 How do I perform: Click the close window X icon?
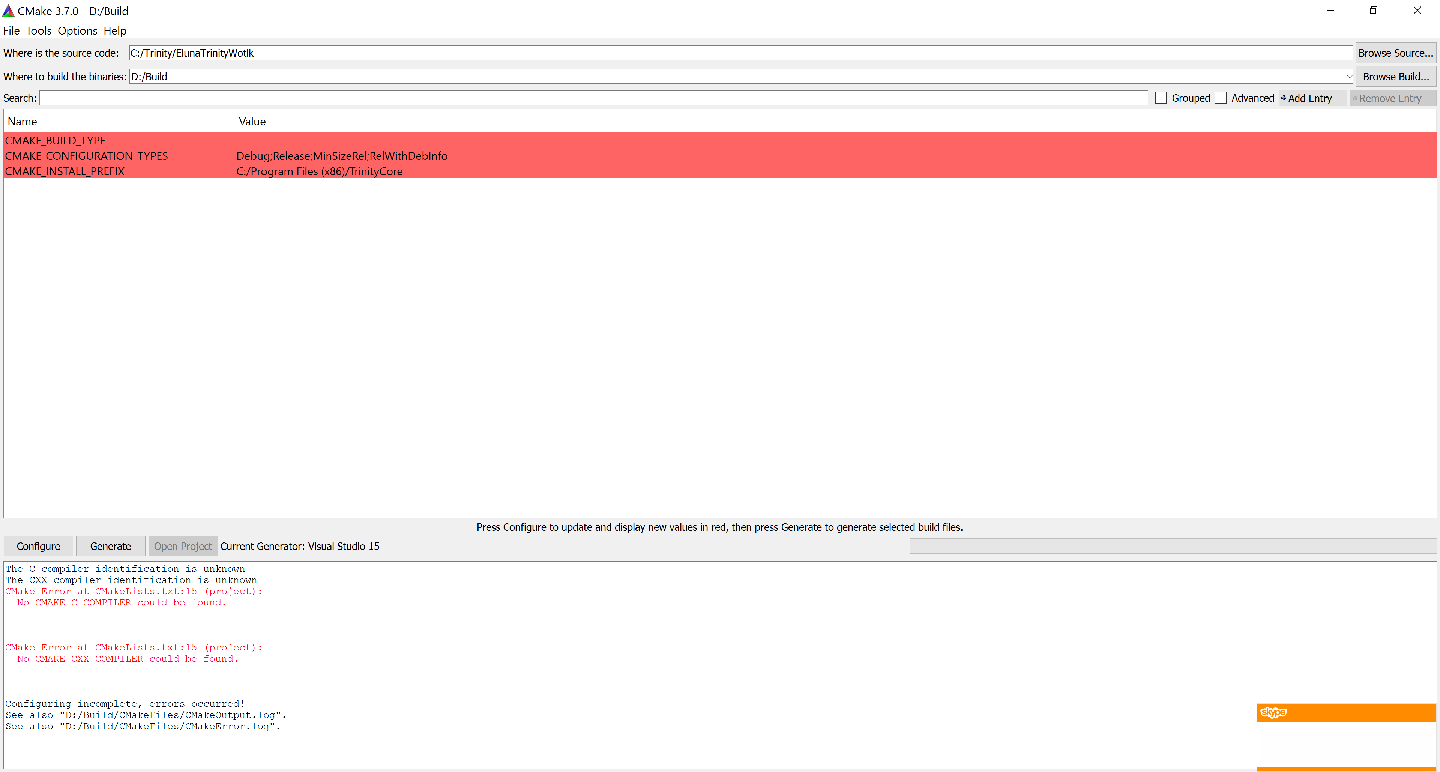pyautogui.click(x=1417, y=11)
